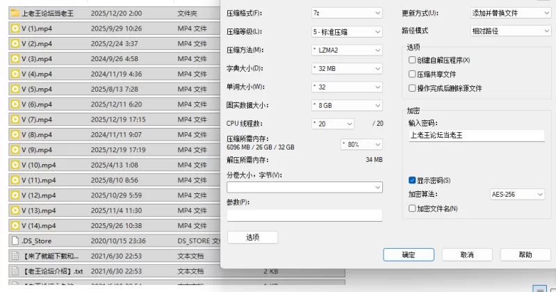Click date 2025/12/19 17:19 of V (9).mp4
This screenshot has width=556, height=292.
(x=118, y=150)
